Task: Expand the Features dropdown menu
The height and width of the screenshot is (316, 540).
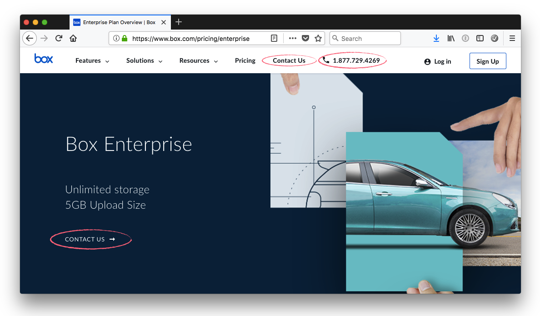Action: [x=92, y=60]
